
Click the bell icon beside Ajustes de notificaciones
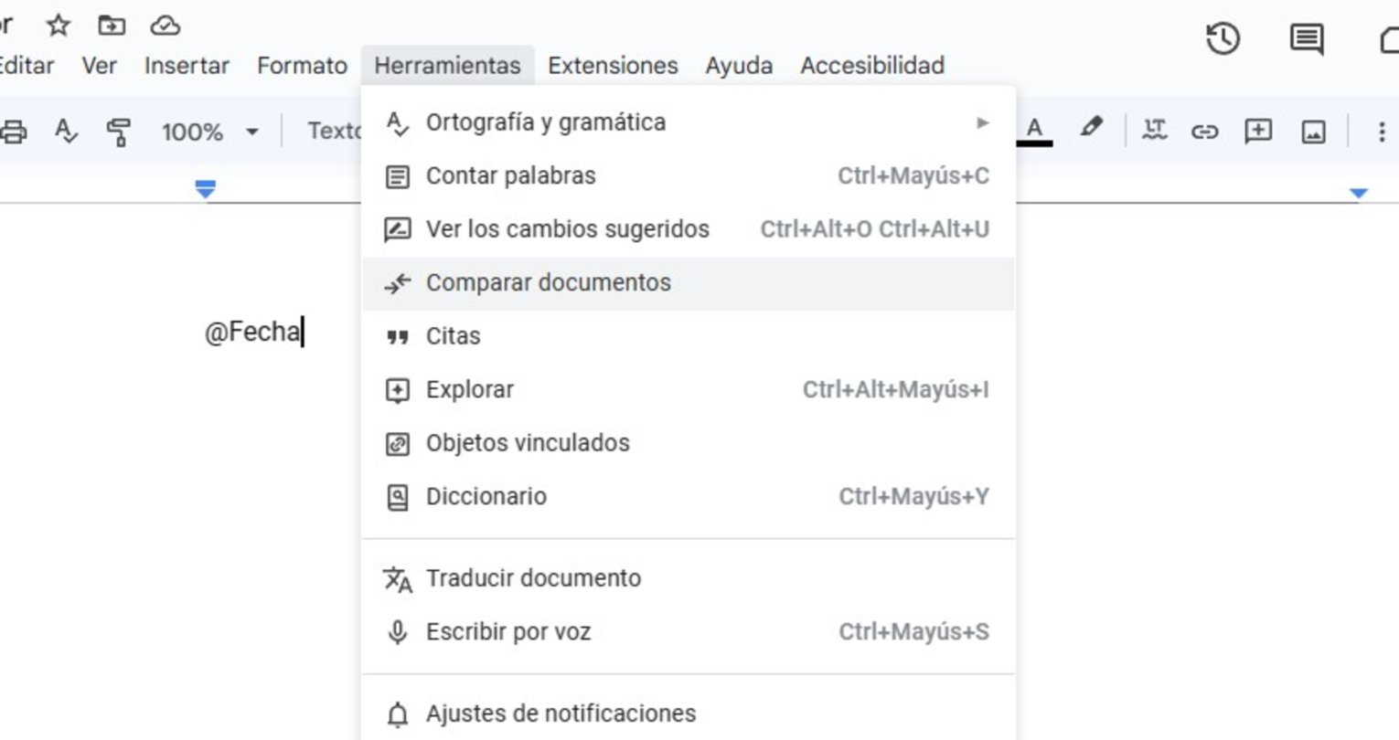click(x=397, y=714)
